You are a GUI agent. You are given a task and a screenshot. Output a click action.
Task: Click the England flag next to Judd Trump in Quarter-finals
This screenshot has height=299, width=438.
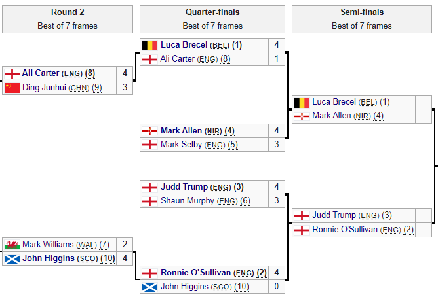tap(149, 187)
